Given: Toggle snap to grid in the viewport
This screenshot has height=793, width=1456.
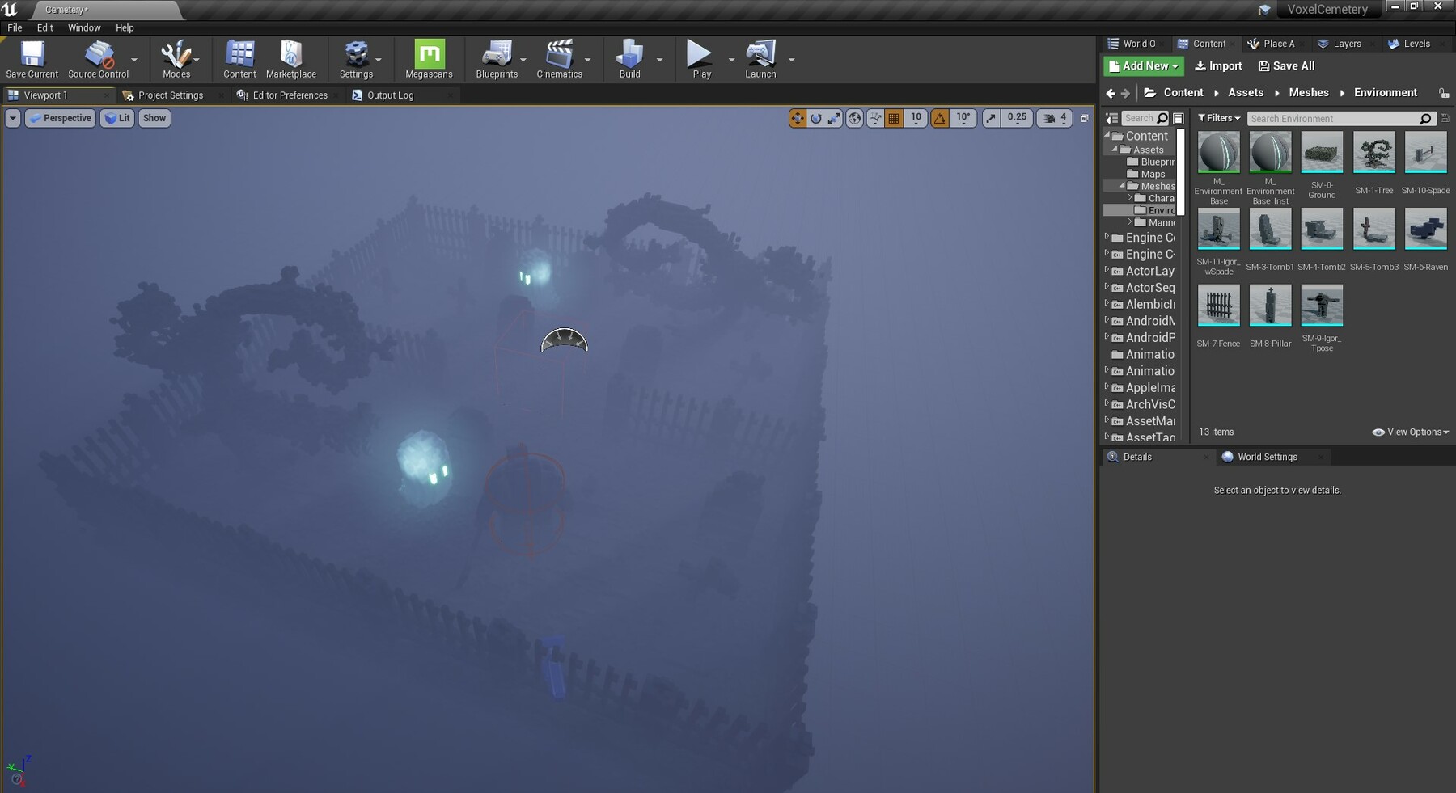Looking at the screenshot, I should [x=894, y=118].
